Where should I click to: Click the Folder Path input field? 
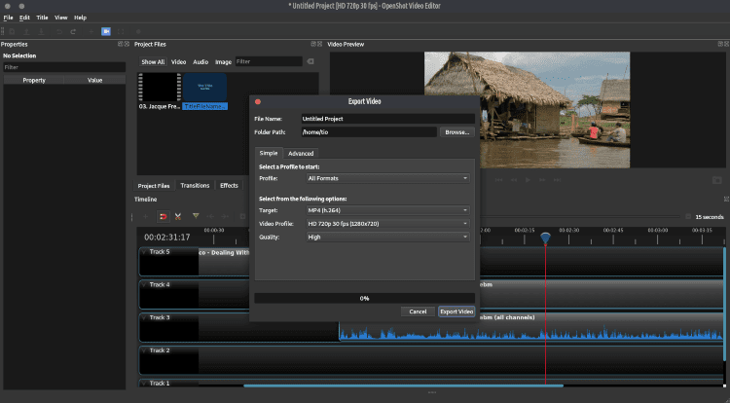(x=369, y=132)
